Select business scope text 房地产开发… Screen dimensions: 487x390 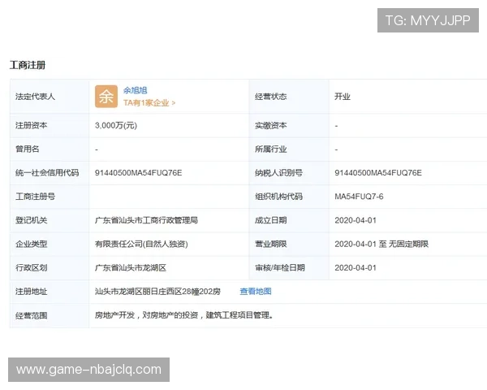tap(184, 315)
